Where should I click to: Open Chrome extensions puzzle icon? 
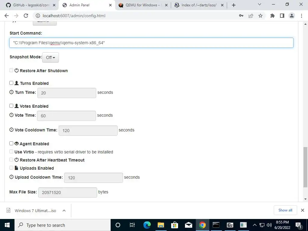coord(273,16)
